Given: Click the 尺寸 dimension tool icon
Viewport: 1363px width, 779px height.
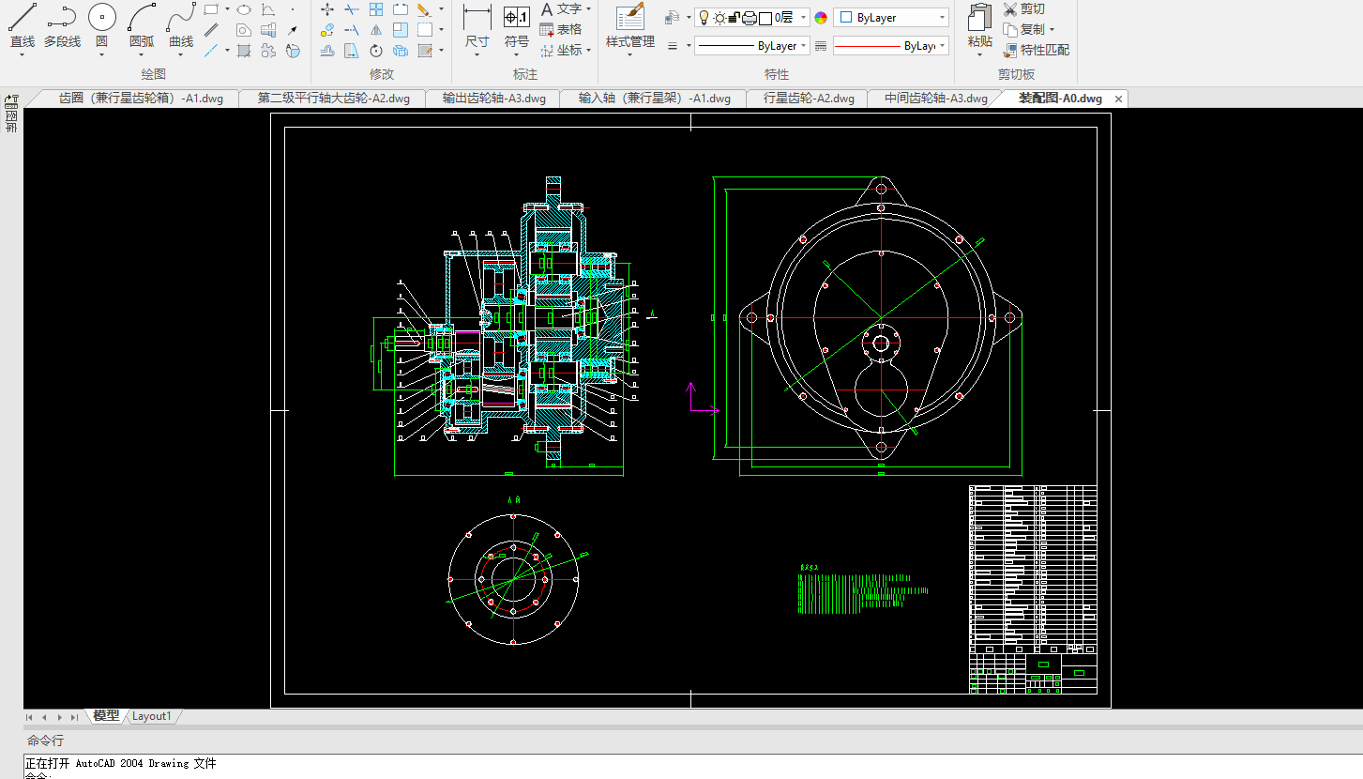Looking at the screenshot, I should (477, 17).
